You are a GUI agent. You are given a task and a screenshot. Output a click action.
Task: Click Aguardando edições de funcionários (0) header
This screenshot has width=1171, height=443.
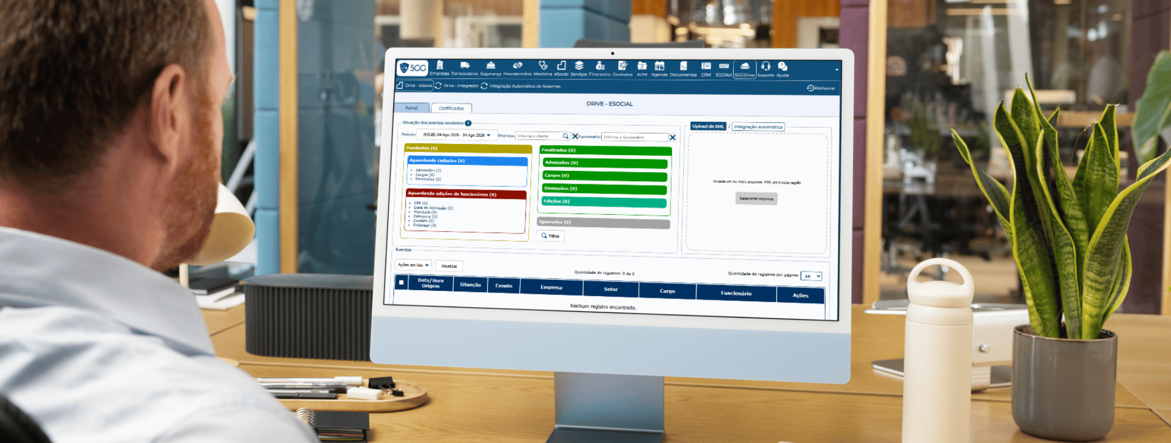coord(466,194)
